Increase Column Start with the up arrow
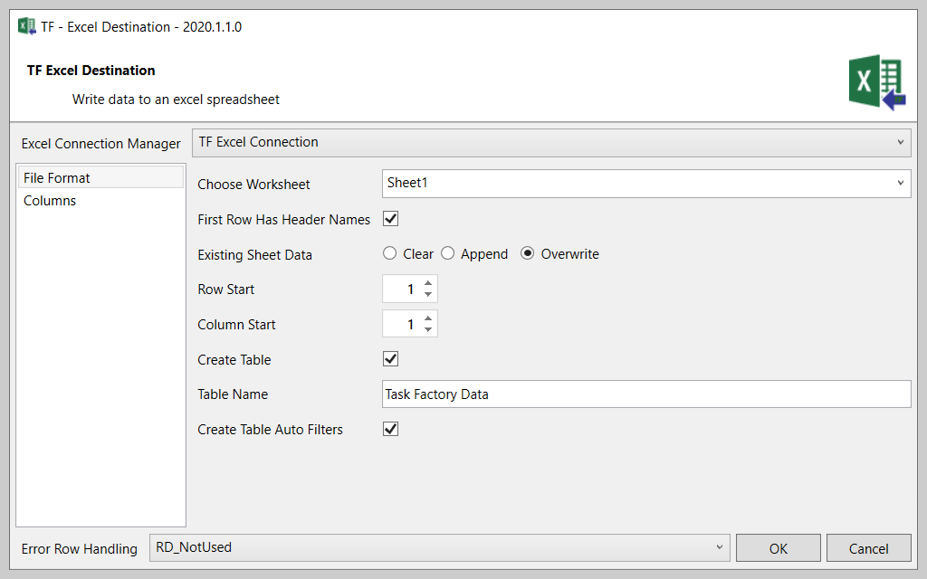927x579 pixels. coord(428,318)
